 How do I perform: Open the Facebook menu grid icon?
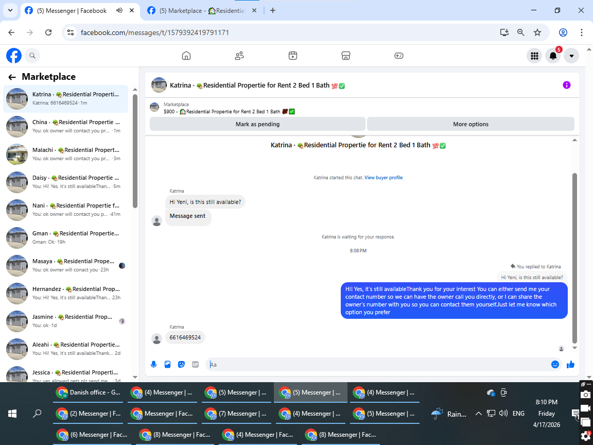[534, 56]
